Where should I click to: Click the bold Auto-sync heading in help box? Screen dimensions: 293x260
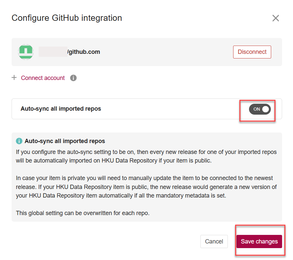coord(65,141)
